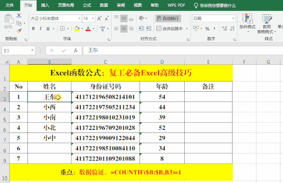This screenshot has height=183, width=283.
Task: Click 合并后居中 merge and center
Action: point(170,28)
